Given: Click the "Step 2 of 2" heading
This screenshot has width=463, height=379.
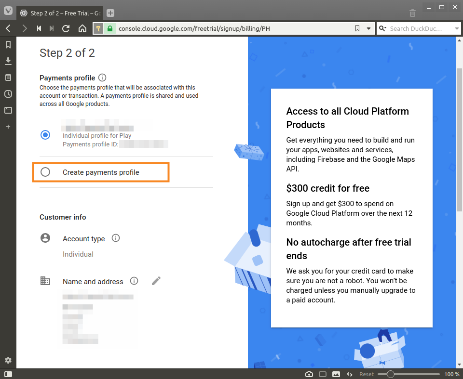Looking at the screenshot, I should (68, 53).
